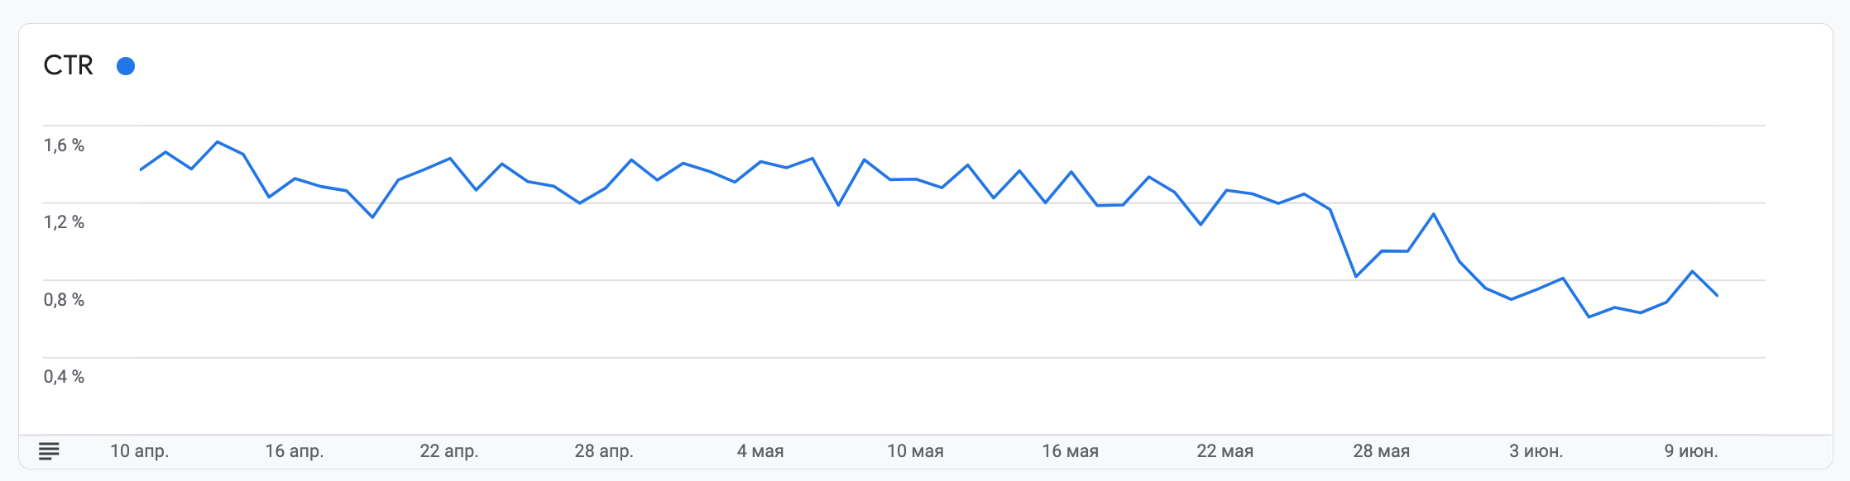
Task: Click the 28 мая date label
Action: click(x=1381, y=451)
